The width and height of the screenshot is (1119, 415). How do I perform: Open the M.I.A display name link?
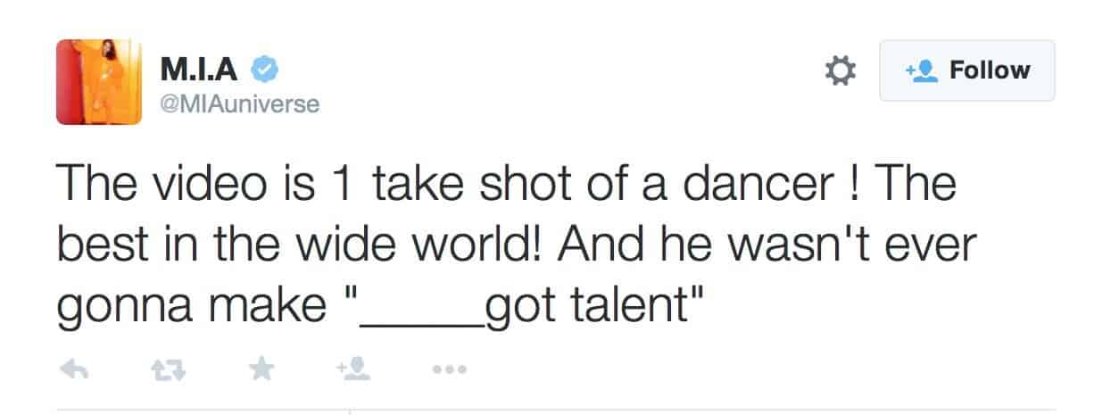[x=202, y=68]
